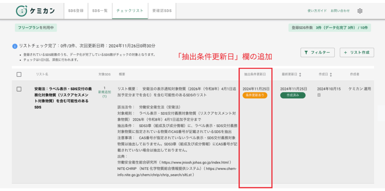Click the blue info icon beside リストチェック完了

(x=15, y=46)
